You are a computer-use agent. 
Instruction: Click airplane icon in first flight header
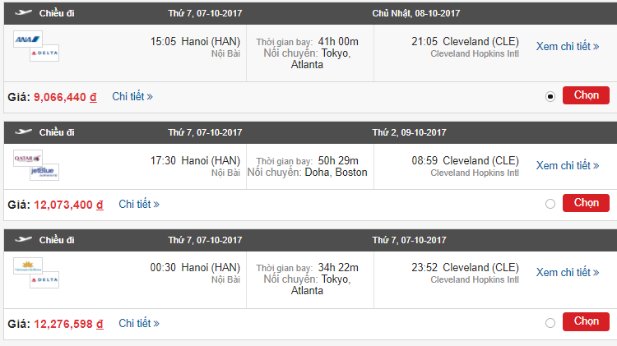(23, 13)
